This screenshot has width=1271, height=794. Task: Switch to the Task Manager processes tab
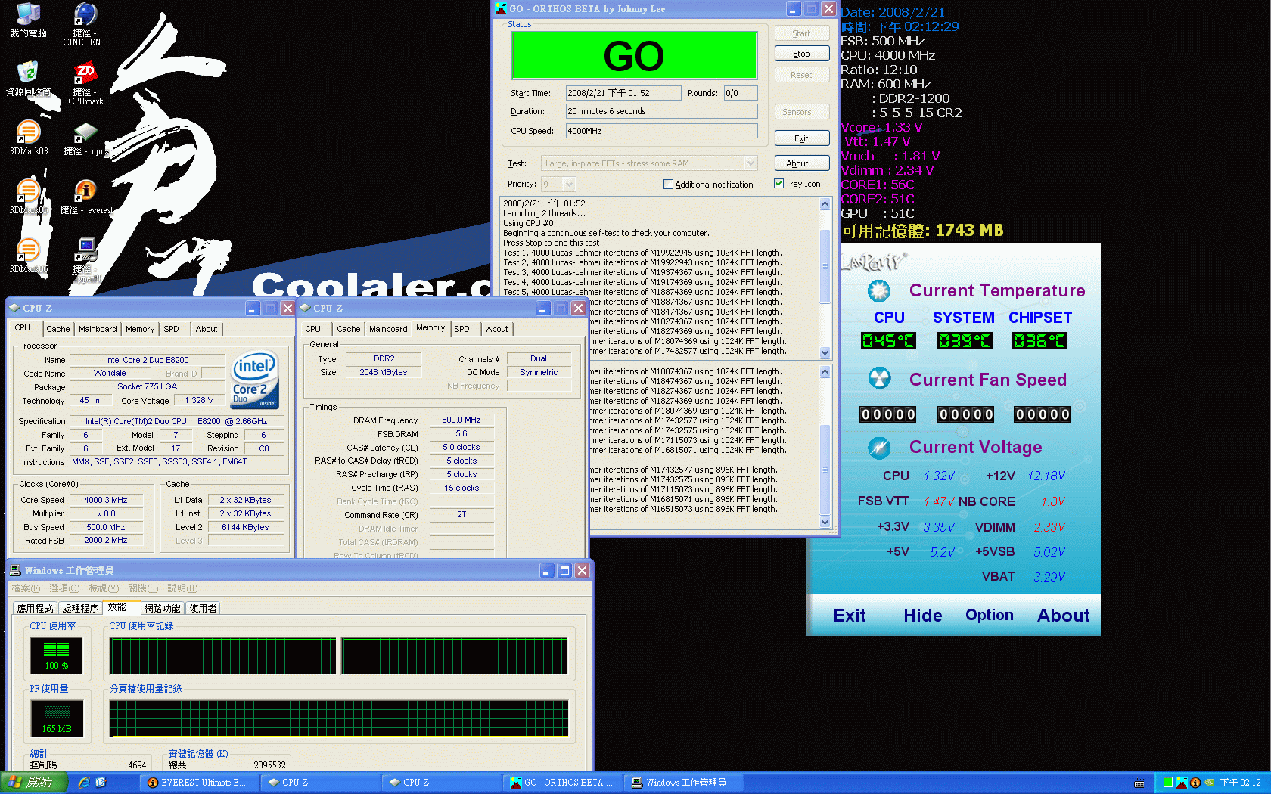[80, 608]
